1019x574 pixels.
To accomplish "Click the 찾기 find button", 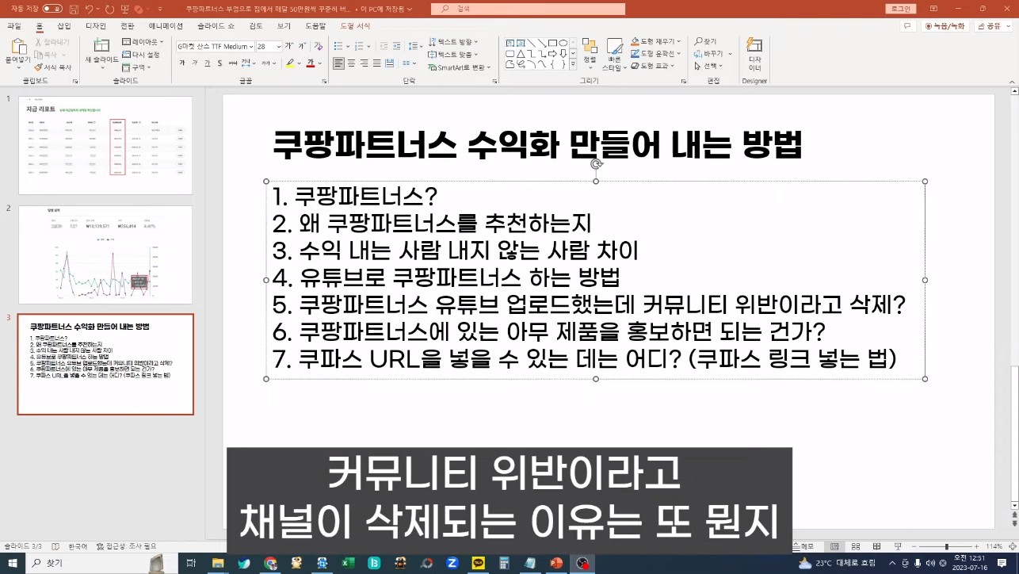I will [x=705, y=41].
